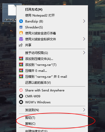Choose 添加到 "rarreg.rar"(T)
Viewport: 105px width, 132px height.
click(52, 65)
